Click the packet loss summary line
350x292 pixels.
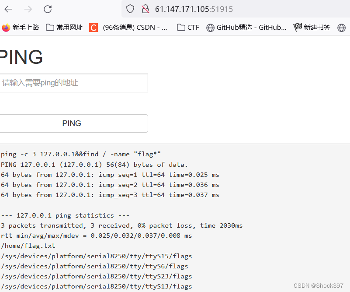[x=121, y=225]
